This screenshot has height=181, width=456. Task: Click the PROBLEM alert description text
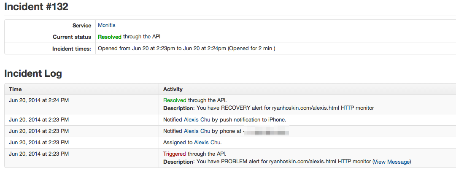pyautogui.click(x=283, y=162)
